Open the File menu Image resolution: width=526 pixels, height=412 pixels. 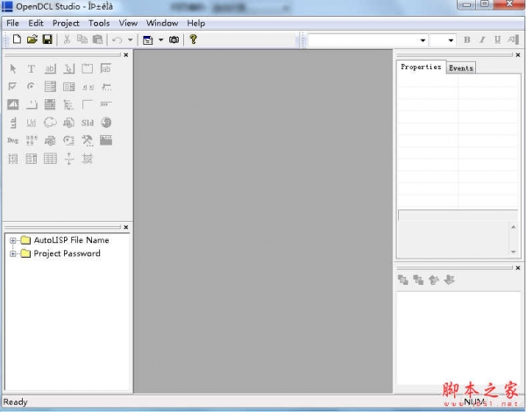click(x=13, y=23)
